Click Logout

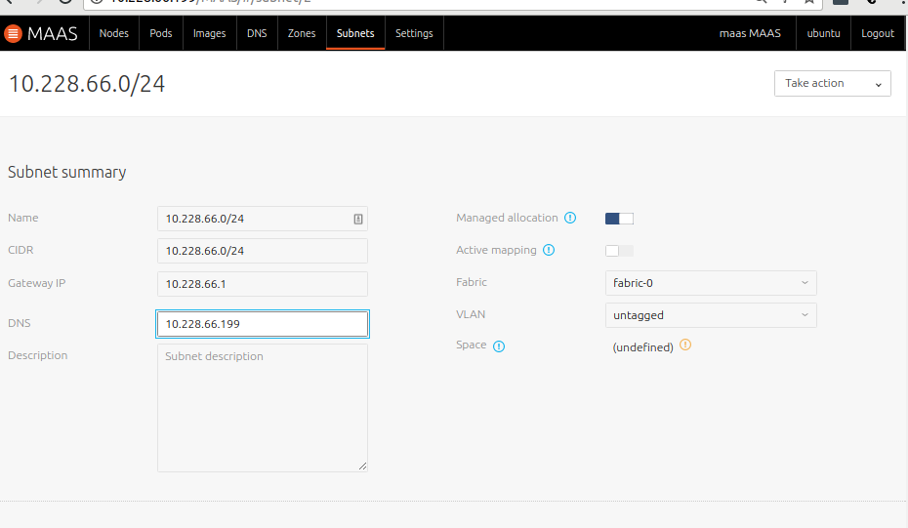[878, 33]
